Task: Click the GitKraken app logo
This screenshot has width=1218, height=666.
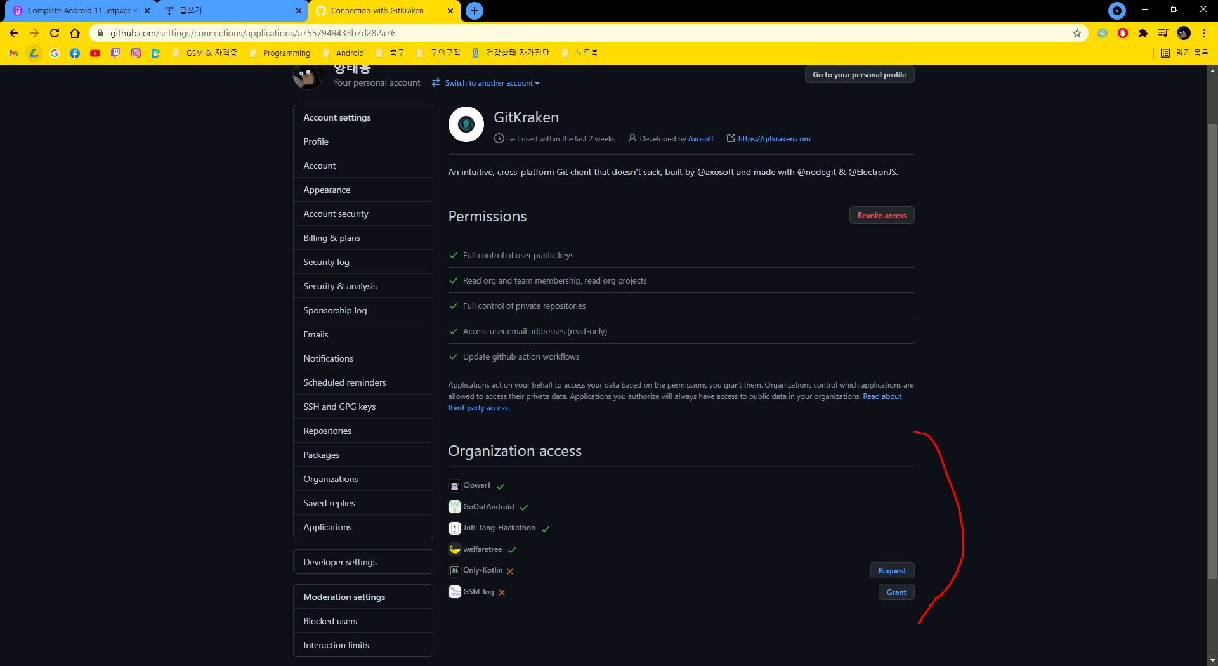Action: pos(466,124)
